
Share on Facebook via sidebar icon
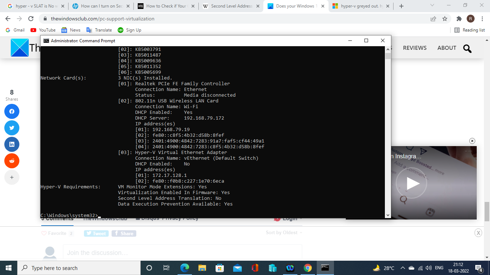[12, 111]
